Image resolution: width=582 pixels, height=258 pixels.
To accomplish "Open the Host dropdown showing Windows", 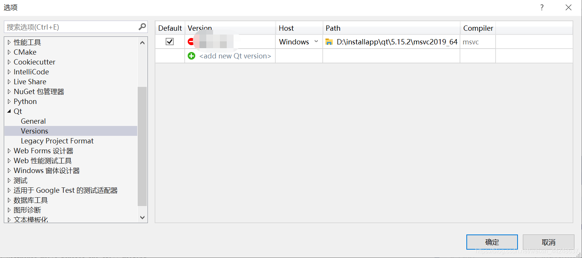I will coord(315,42).
